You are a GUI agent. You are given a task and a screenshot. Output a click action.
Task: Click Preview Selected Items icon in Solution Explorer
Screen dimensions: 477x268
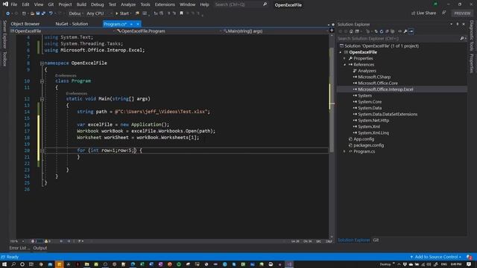411,31
